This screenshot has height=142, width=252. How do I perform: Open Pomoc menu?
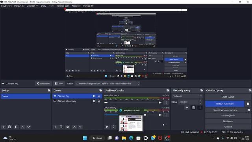[x=88, y=6]
